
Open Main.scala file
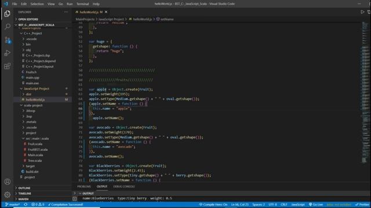pyautogui.click(x=35, y=155)
